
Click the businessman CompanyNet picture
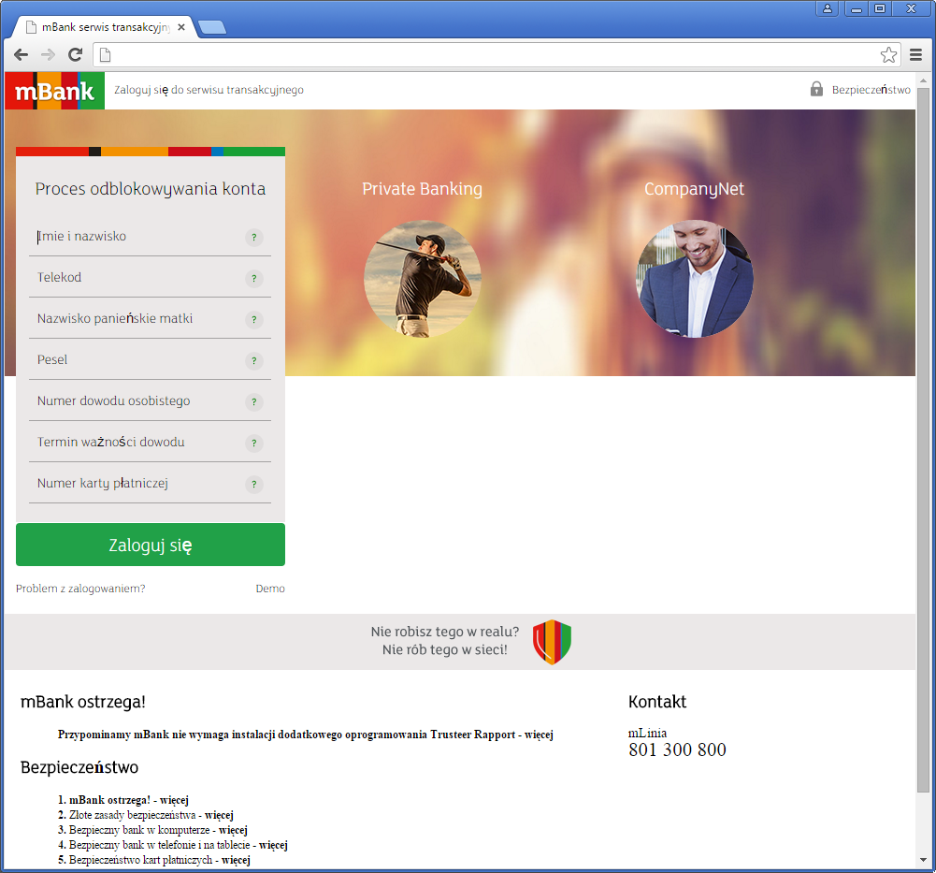point(694,279)
